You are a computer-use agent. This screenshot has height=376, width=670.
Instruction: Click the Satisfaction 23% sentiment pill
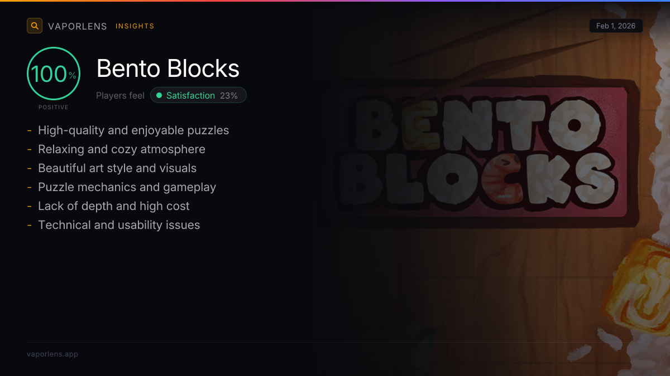click(x=198, y=96)
